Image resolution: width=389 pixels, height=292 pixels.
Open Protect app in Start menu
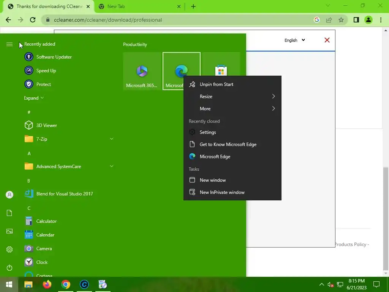click(69, 84)
